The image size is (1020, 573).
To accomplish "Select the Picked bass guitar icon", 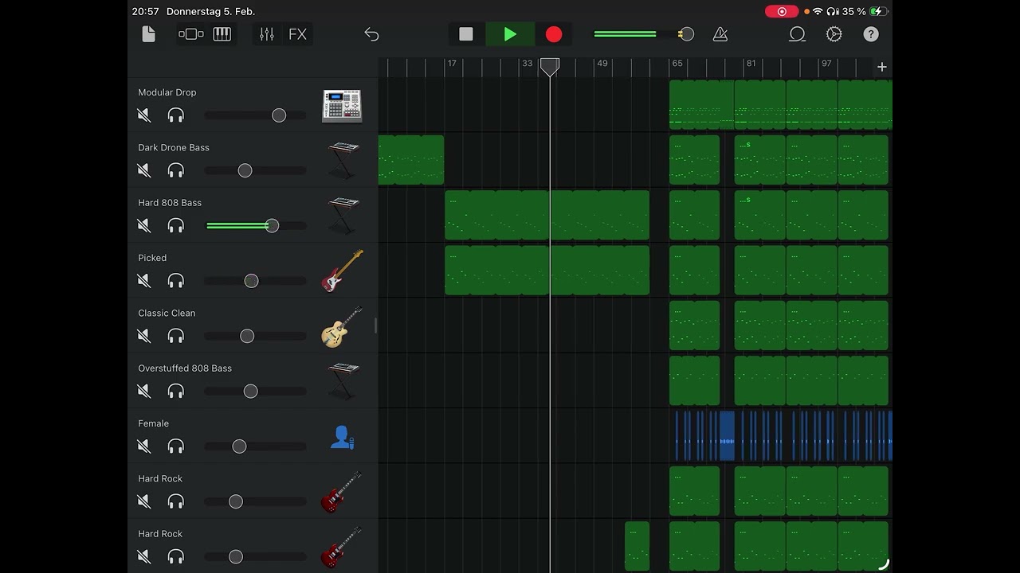I will [x=343, y=271].
